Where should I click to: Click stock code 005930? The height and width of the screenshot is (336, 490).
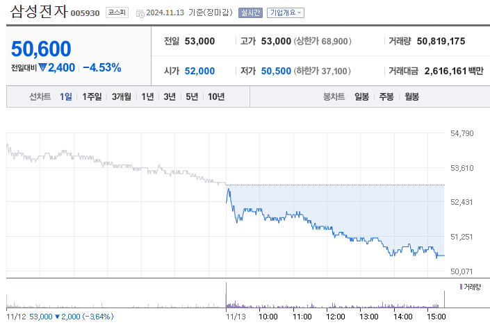85,13
